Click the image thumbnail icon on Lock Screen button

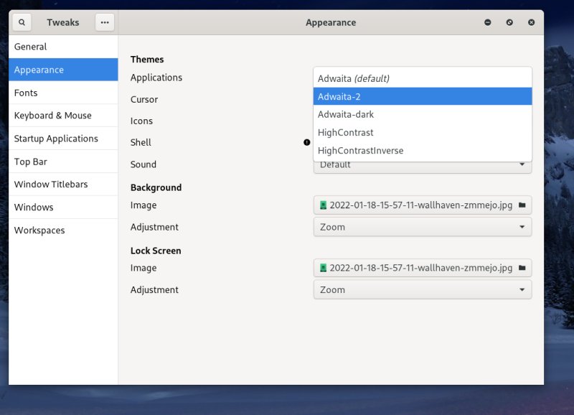tap(324, 267)
